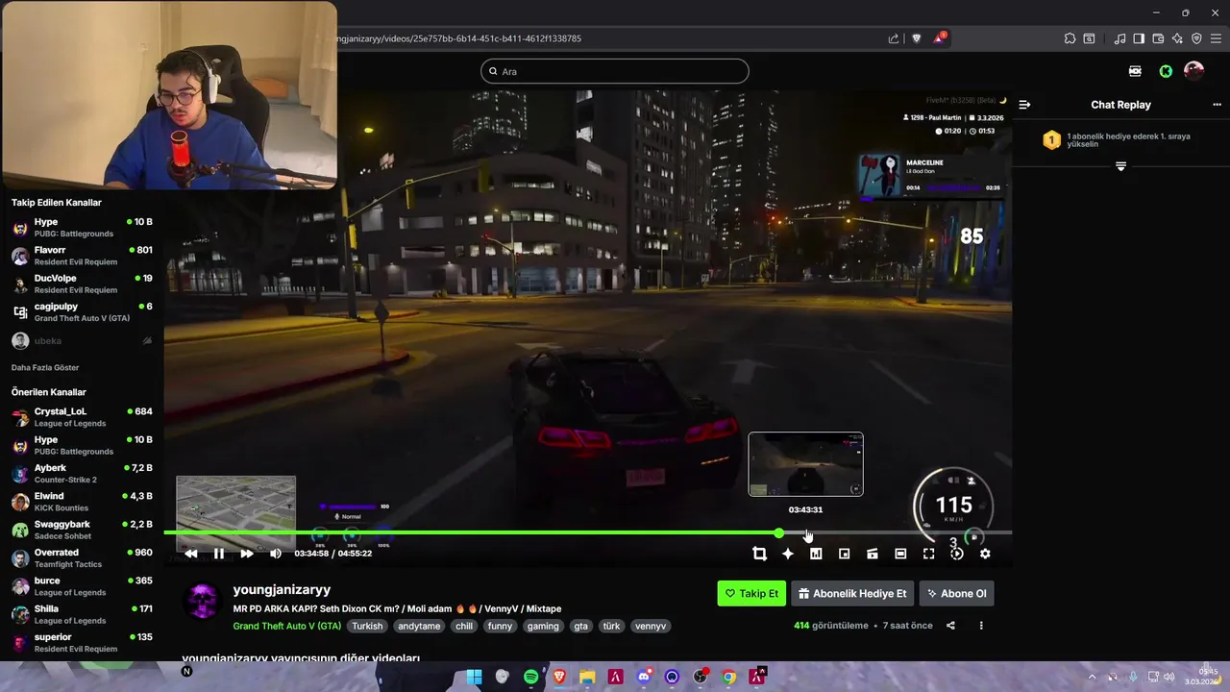1230x692 pixels.
Task: Click the green Kick K icon in header
Action: pos(1166,71)
